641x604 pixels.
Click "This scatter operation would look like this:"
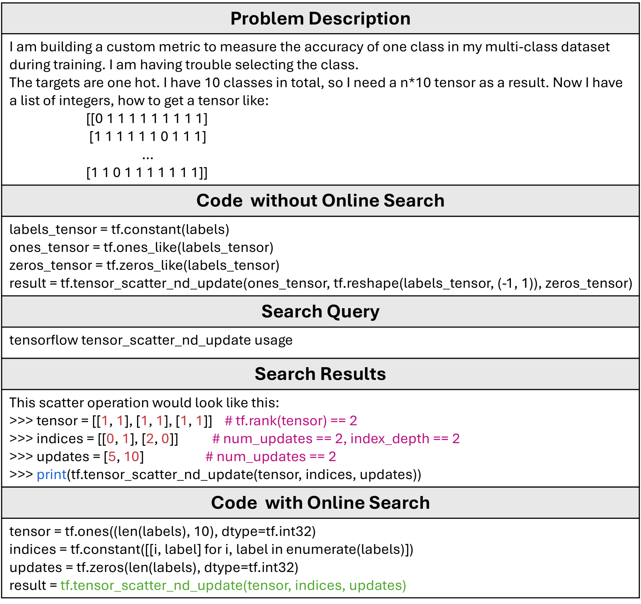(x=144, y=403)
